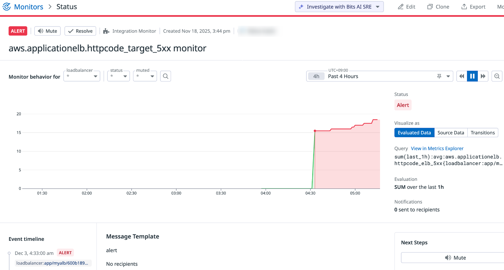
Task: Open View in Metrics Explorer link
Action: (x=437, y=148)
